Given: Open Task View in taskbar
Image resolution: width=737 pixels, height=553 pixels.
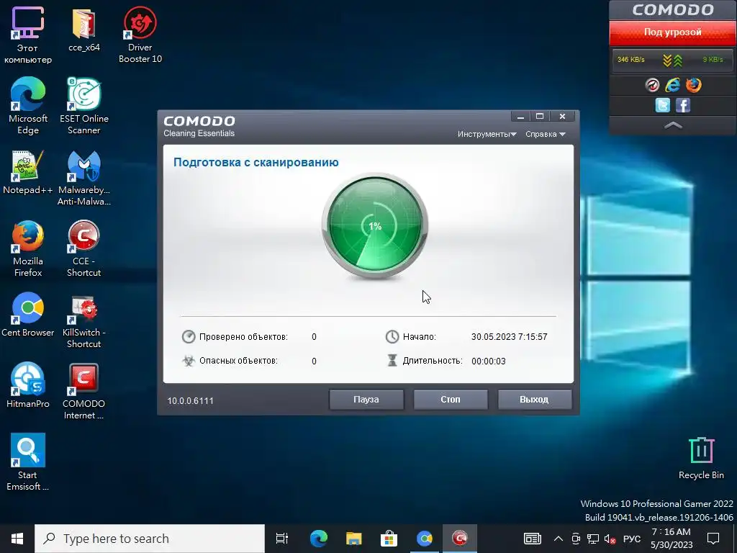Looking at the screenshot, I should (x=282, y=539).
